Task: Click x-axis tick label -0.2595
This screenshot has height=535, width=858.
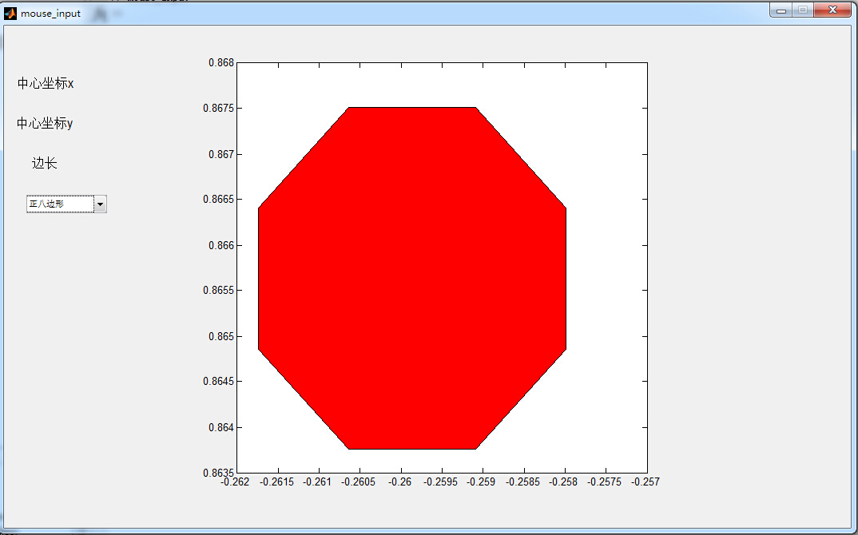Action: coord(440,482)
